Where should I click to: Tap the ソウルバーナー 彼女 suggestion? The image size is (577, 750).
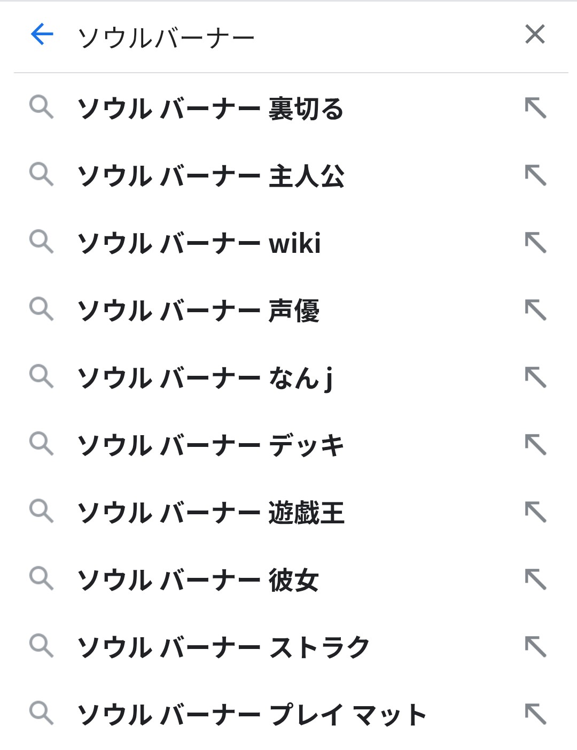click(x=198, y=580)
